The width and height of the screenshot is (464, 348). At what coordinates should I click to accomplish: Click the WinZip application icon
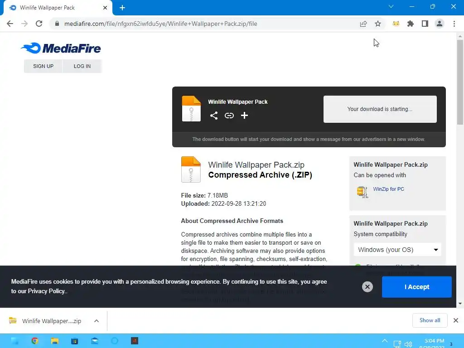(x=362, y=192)
